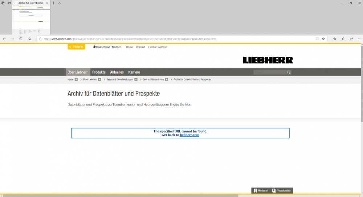Screen dimensions: 363x197
Task: Click the site search input field
Action: pos(269,72)
